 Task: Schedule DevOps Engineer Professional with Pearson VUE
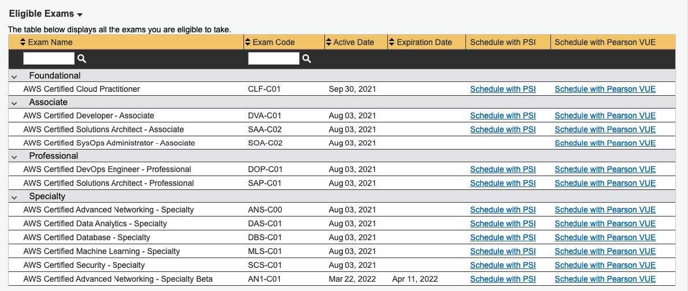tap(605, 169)
